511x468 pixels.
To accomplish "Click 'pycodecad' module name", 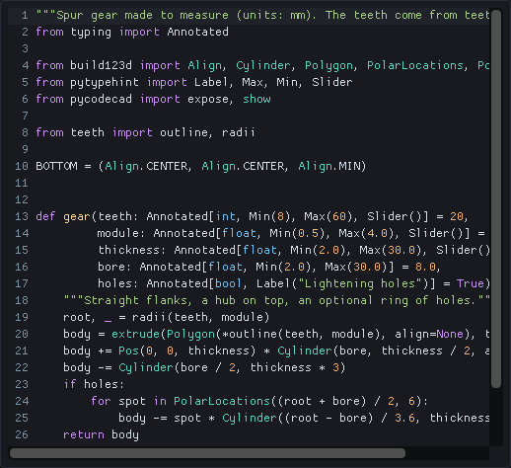I will 101,99.
